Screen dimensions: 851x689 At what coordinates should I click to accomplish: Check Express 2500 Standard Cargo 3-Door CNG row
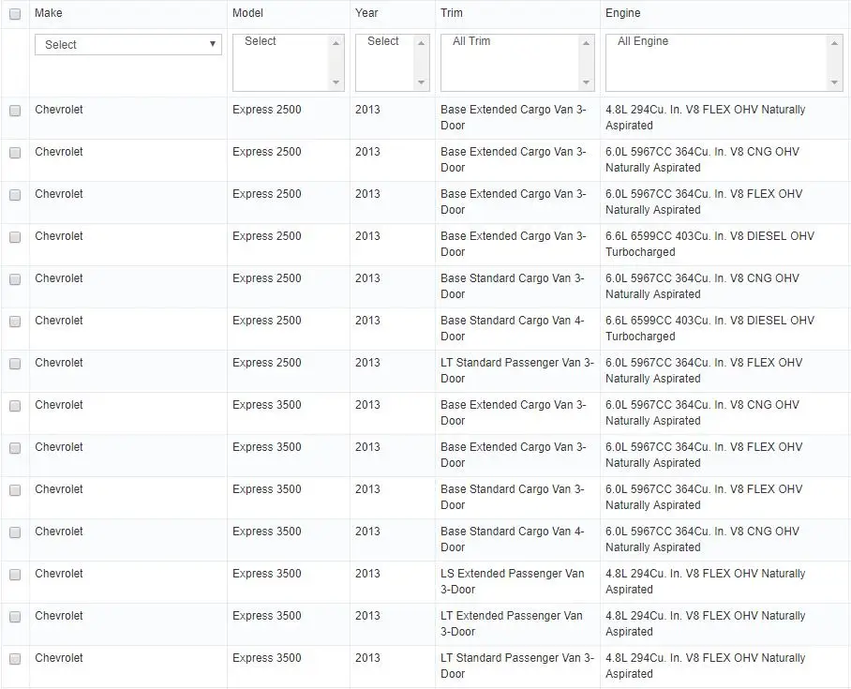(15, 279)
